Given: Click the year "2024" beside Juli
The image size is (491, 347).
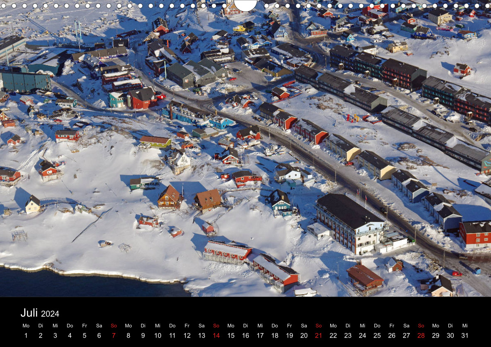Looking at the screenshot, I should [50, 314].
